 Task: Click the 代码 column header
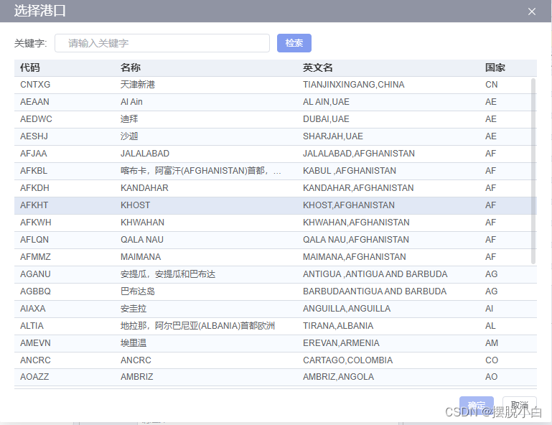[30, 67]
